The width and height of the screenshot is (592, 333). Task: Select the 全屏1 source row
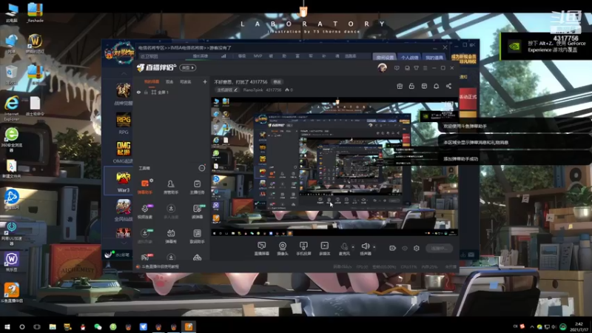(x=172, y=92)
